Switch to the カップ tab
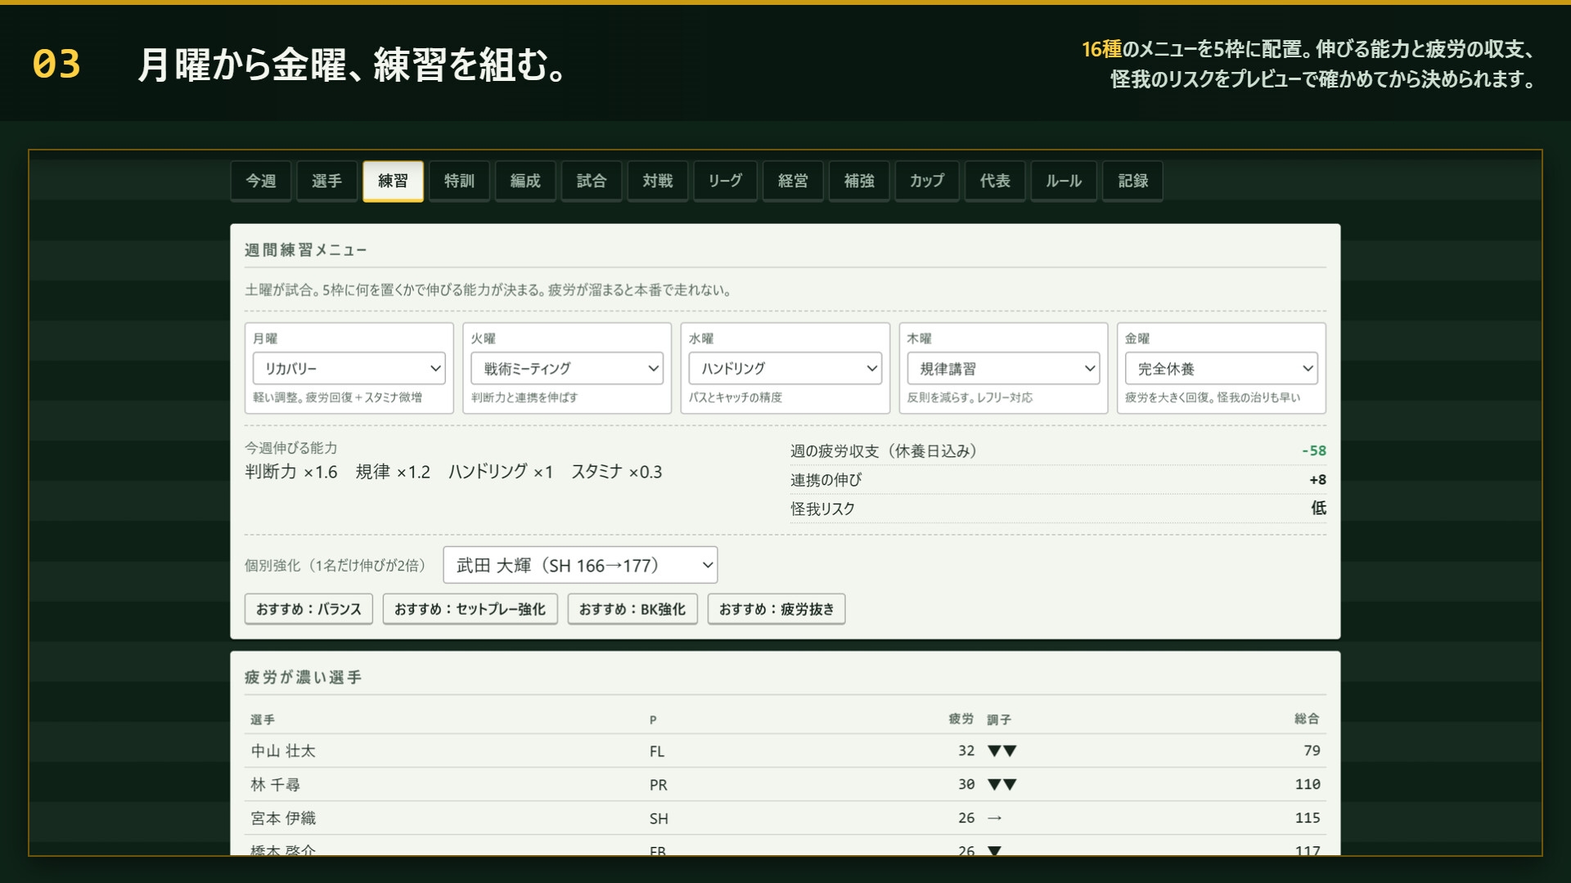The height and width of the screenshot is (883, 1571). click(x=927, y=181)
